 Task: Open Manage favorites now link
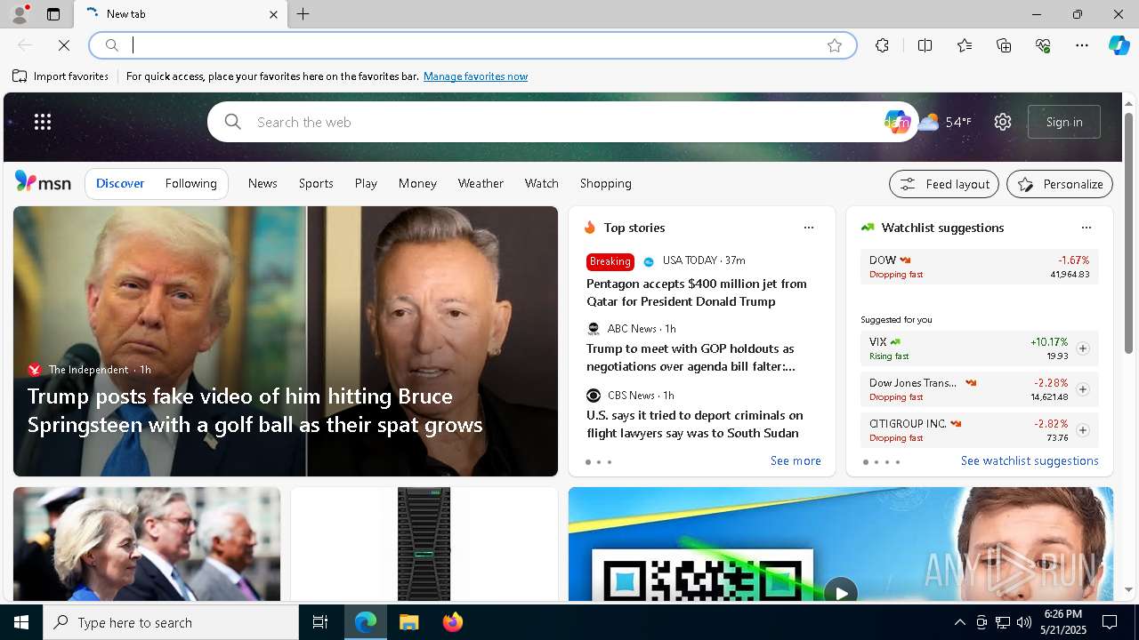(x=475, y=76)
